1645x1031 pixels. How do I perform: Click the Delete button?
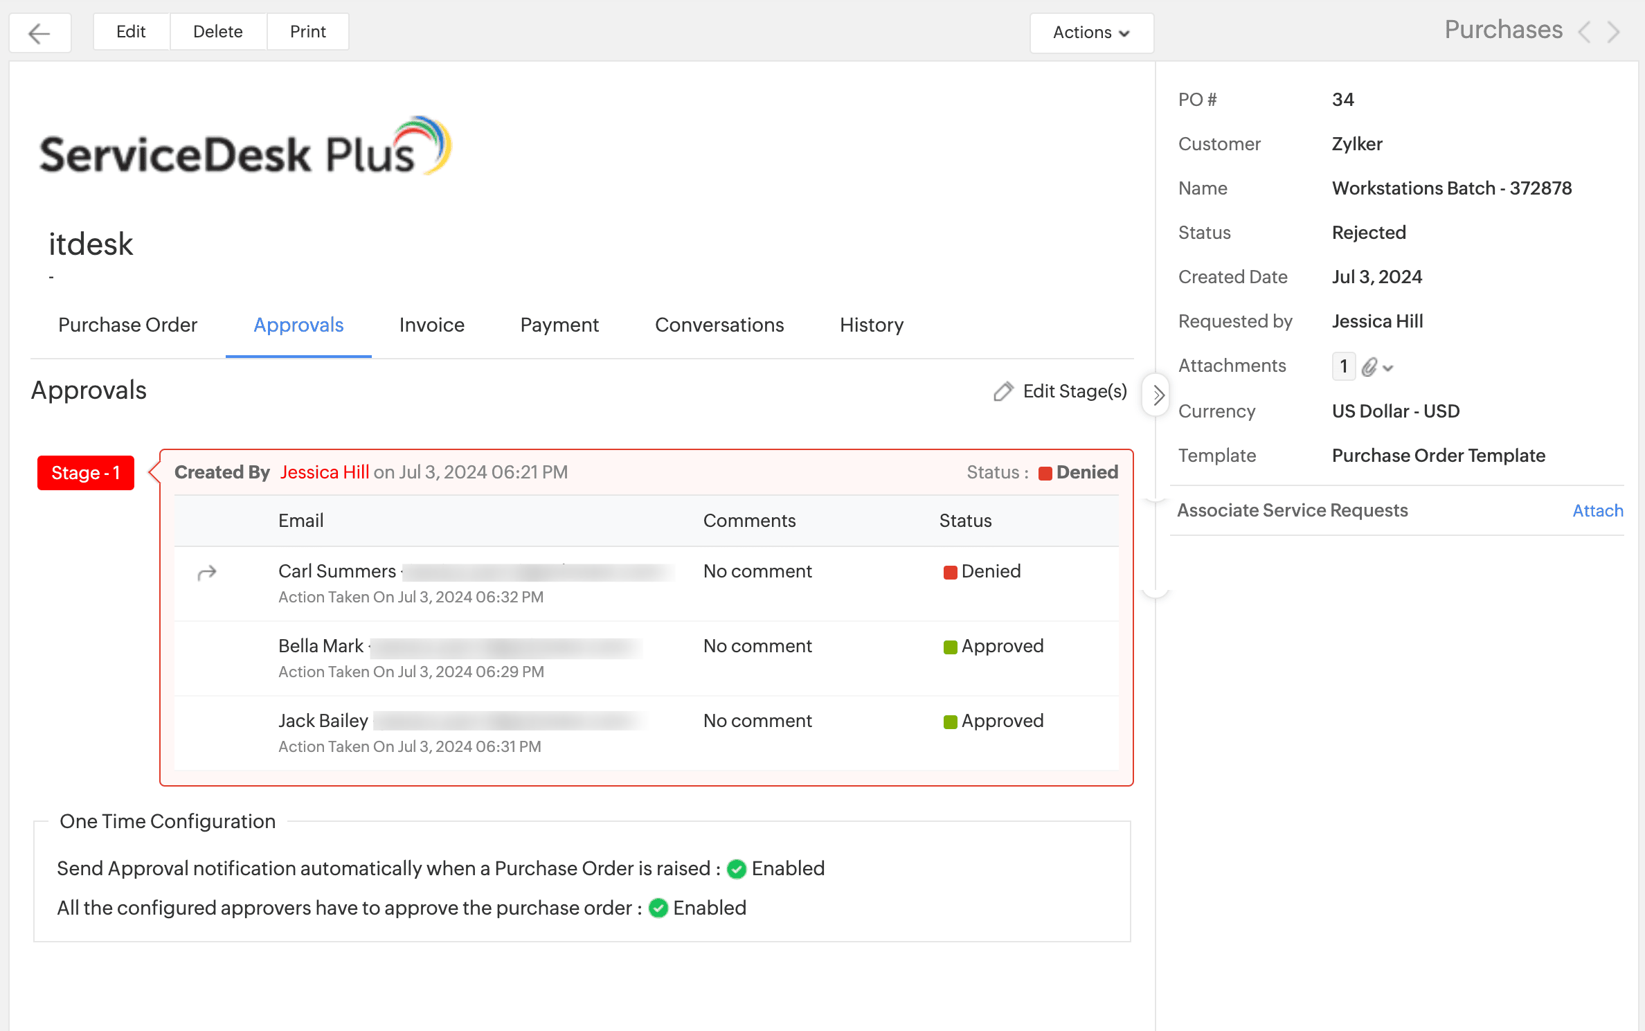click(217, 32)
